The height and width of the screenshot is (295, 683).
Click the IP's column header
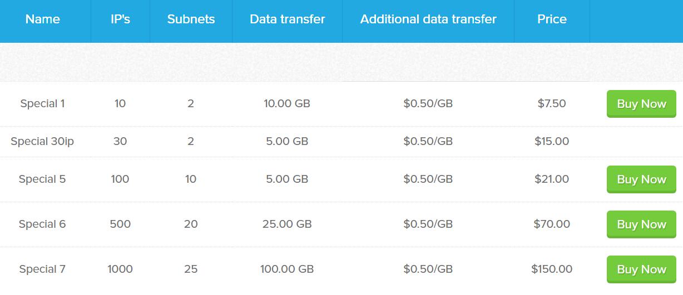pyautogui.click(x=120, y=19)
